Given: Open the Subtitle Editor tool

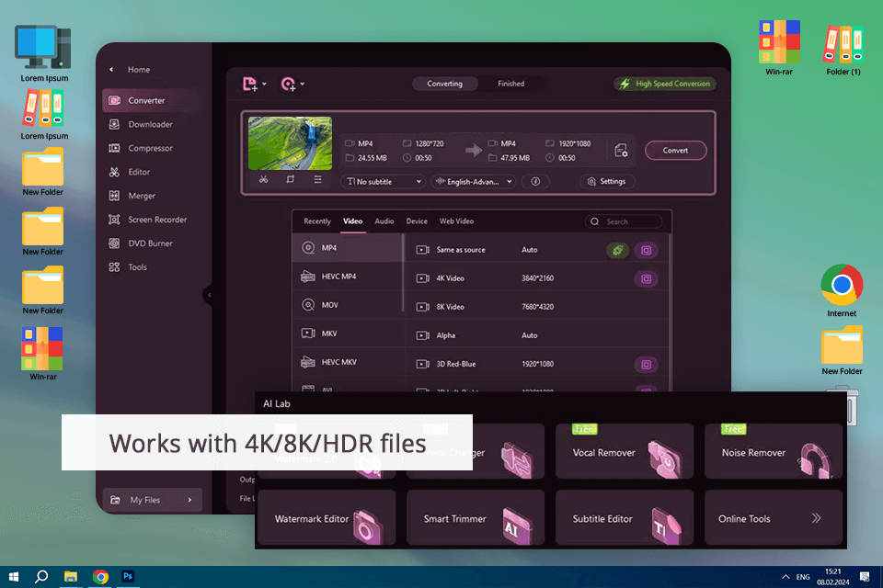Looking at the screenshot, I should click(x=625, y=517).
